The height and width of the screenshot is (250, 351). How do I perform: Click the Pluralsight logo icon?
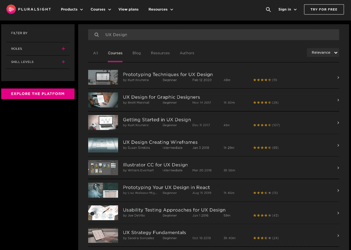(x=11, y=9)
